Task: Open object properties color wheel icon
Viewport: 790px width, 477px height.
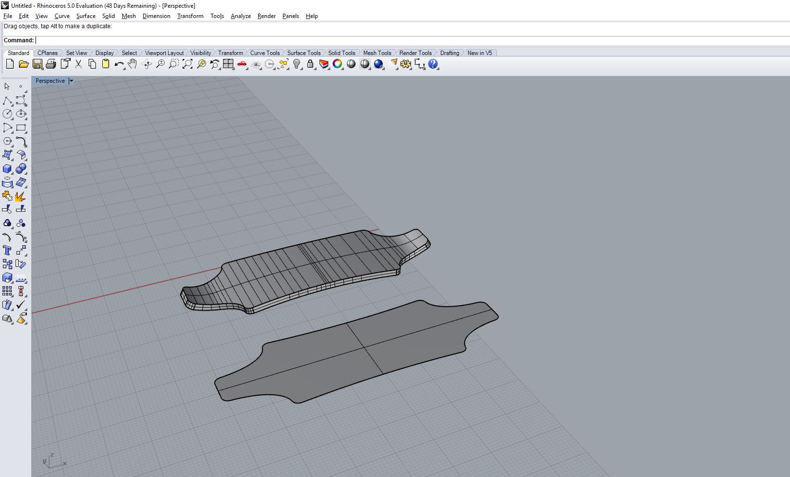Action: 338,64
